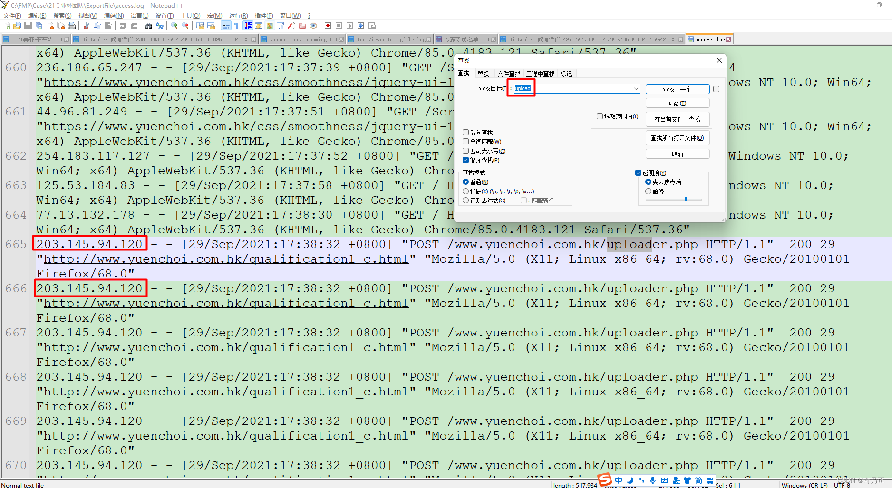The image size is (892, 488).
Task: Click the 在当前文件中查找 button
Action: coord(678,119)
